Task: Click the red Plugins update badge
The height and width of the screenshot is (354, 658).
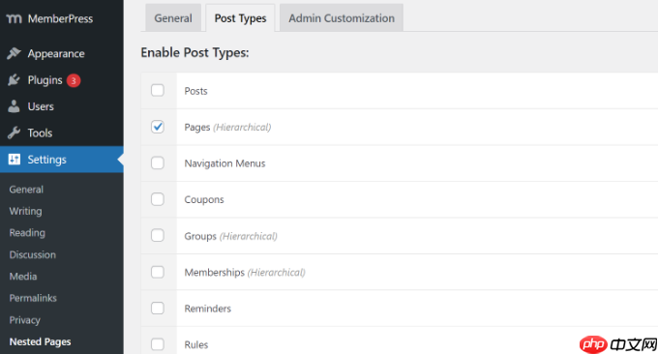Action: pos(74,80)
